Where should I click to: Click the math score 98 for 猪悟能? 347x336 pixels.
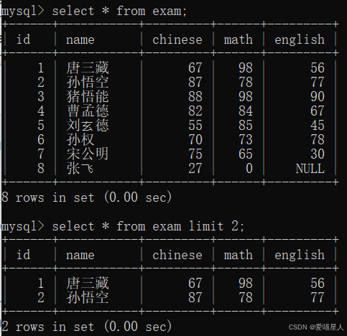tap(246, 97)
